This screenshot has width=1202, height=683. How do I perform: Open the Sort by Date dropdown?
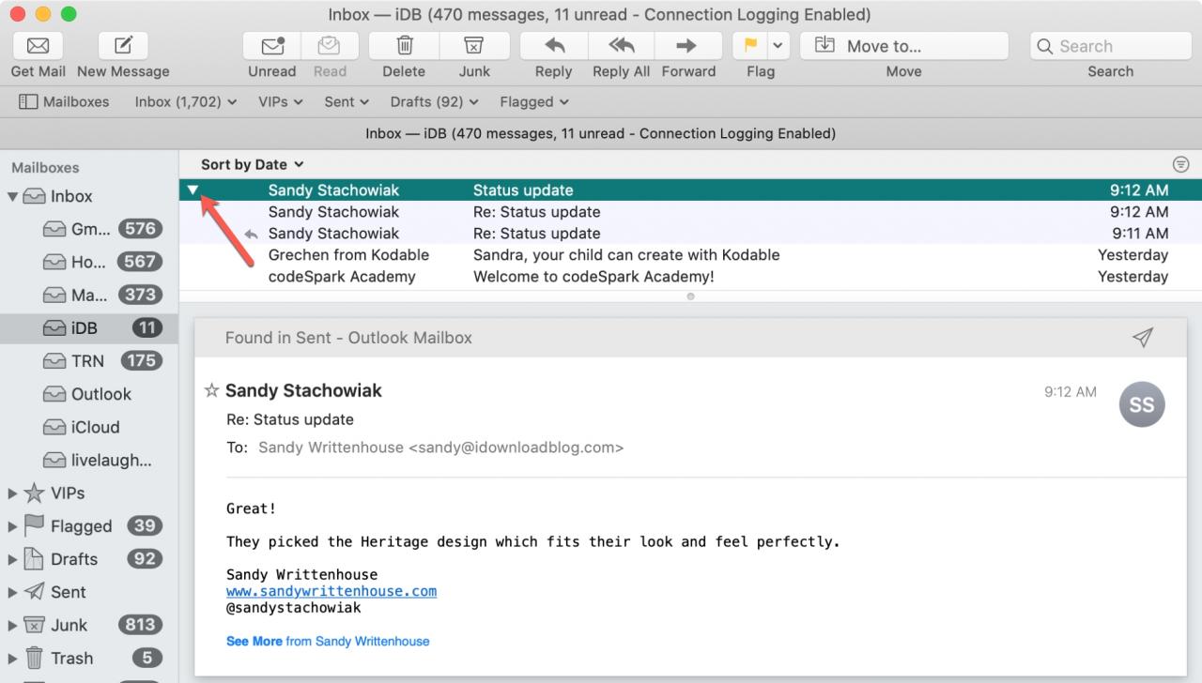click(x=252, y=164)
